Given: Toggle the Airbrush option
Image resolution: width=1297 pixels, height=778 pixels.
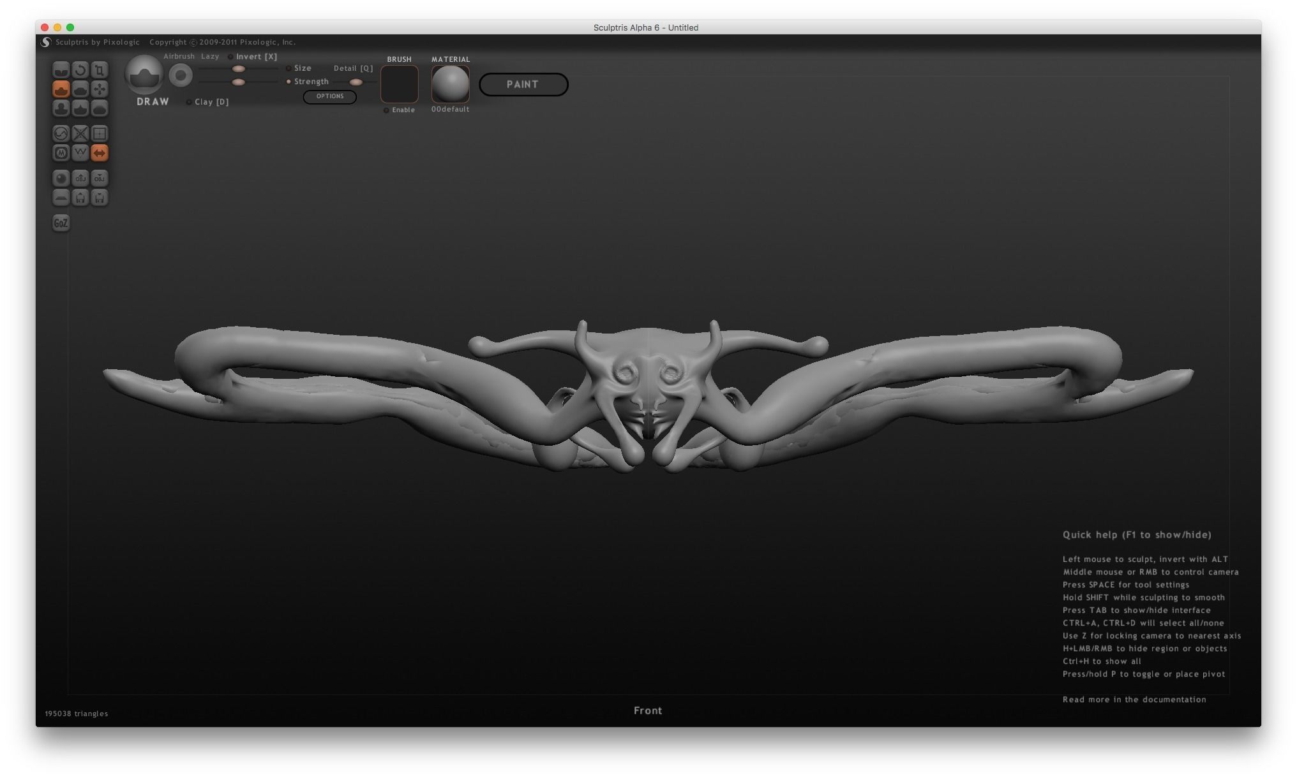Looking at the screenshot, I should [x=179, y=56].
